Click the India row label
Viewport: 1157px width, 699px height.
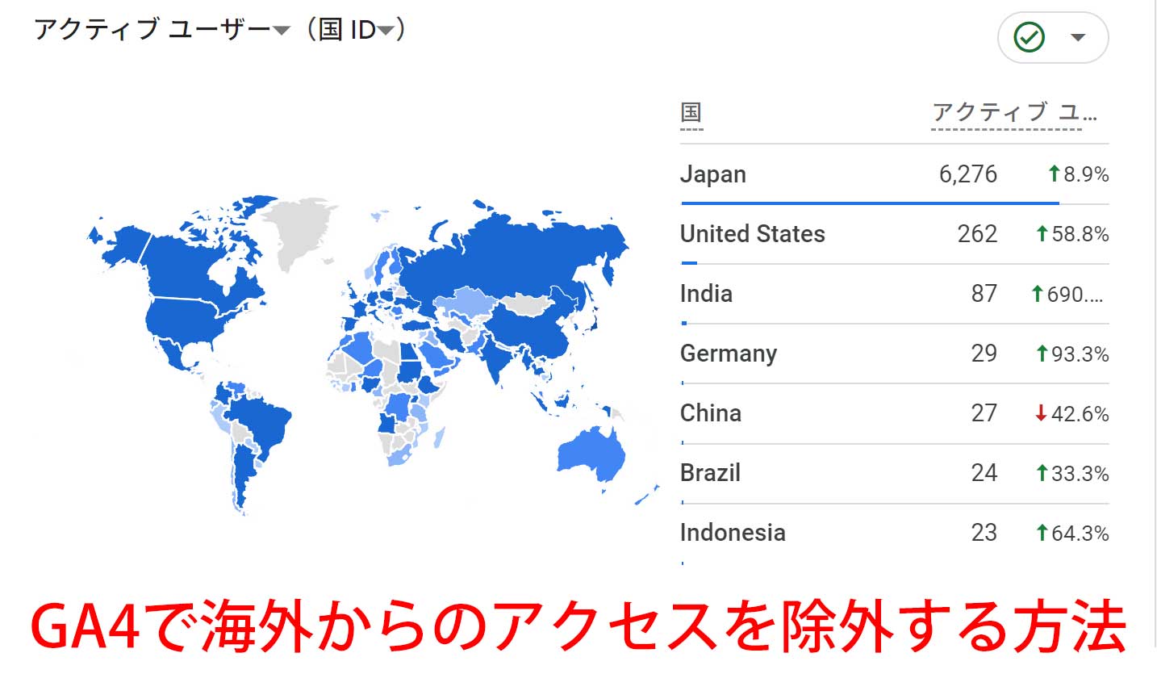pyautogui.click(x=706, y=294)
